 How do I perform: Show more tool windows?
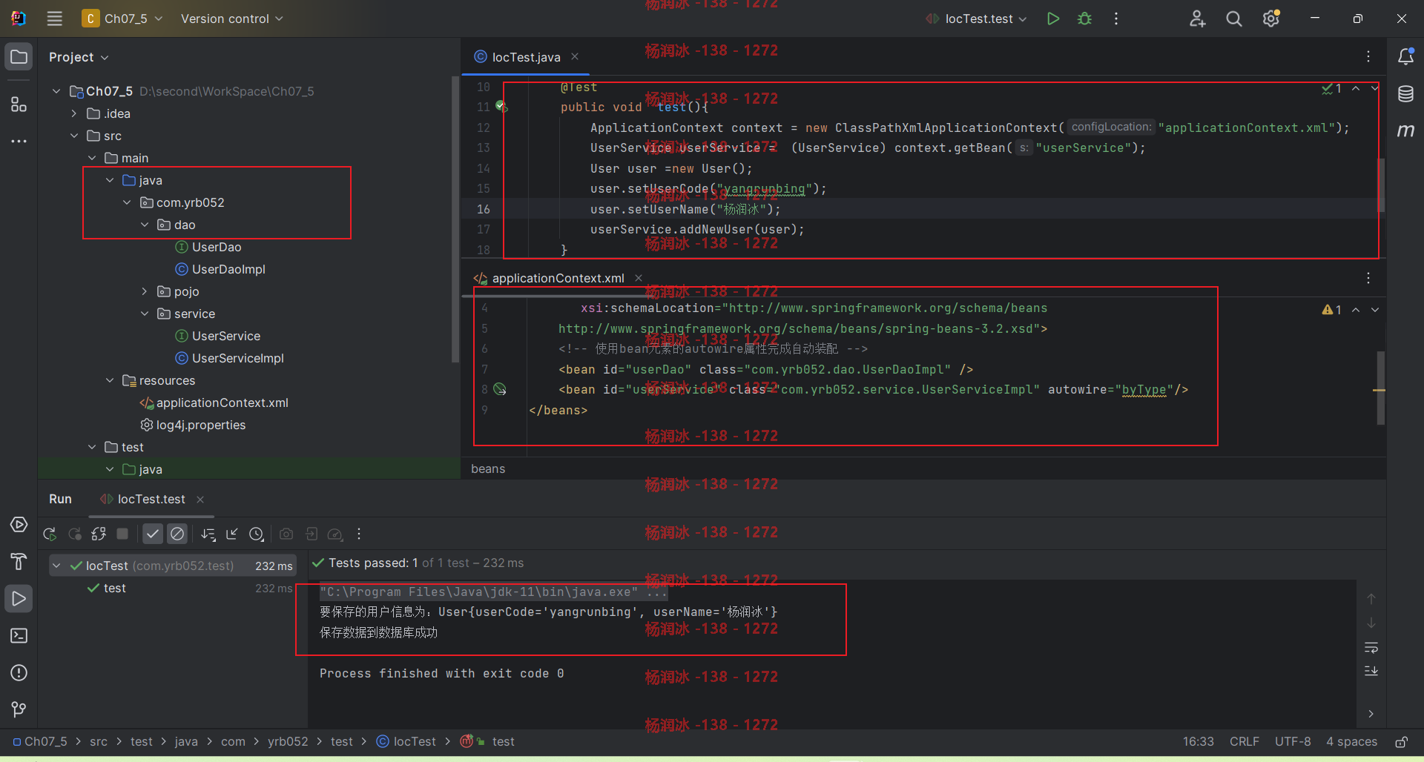pyautogui.click(x=19, y=141)
